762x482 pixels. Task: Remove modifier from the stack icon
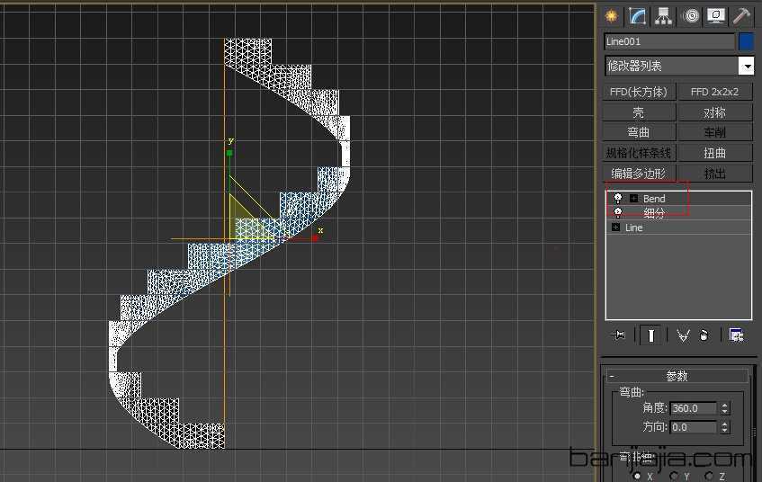tap(704, 335)
